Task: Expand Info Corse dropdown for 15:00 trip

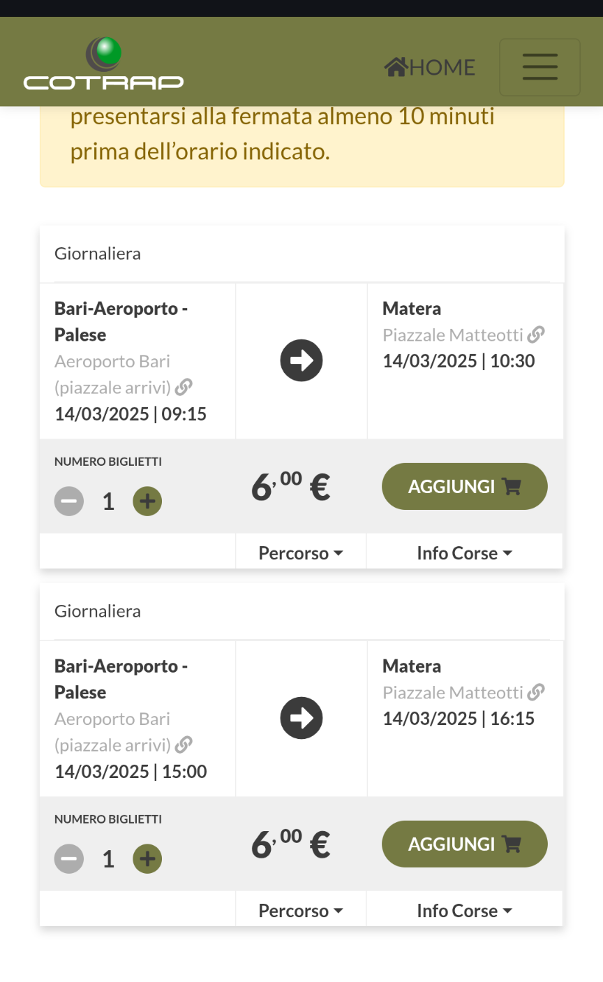Action: [464, 911]
